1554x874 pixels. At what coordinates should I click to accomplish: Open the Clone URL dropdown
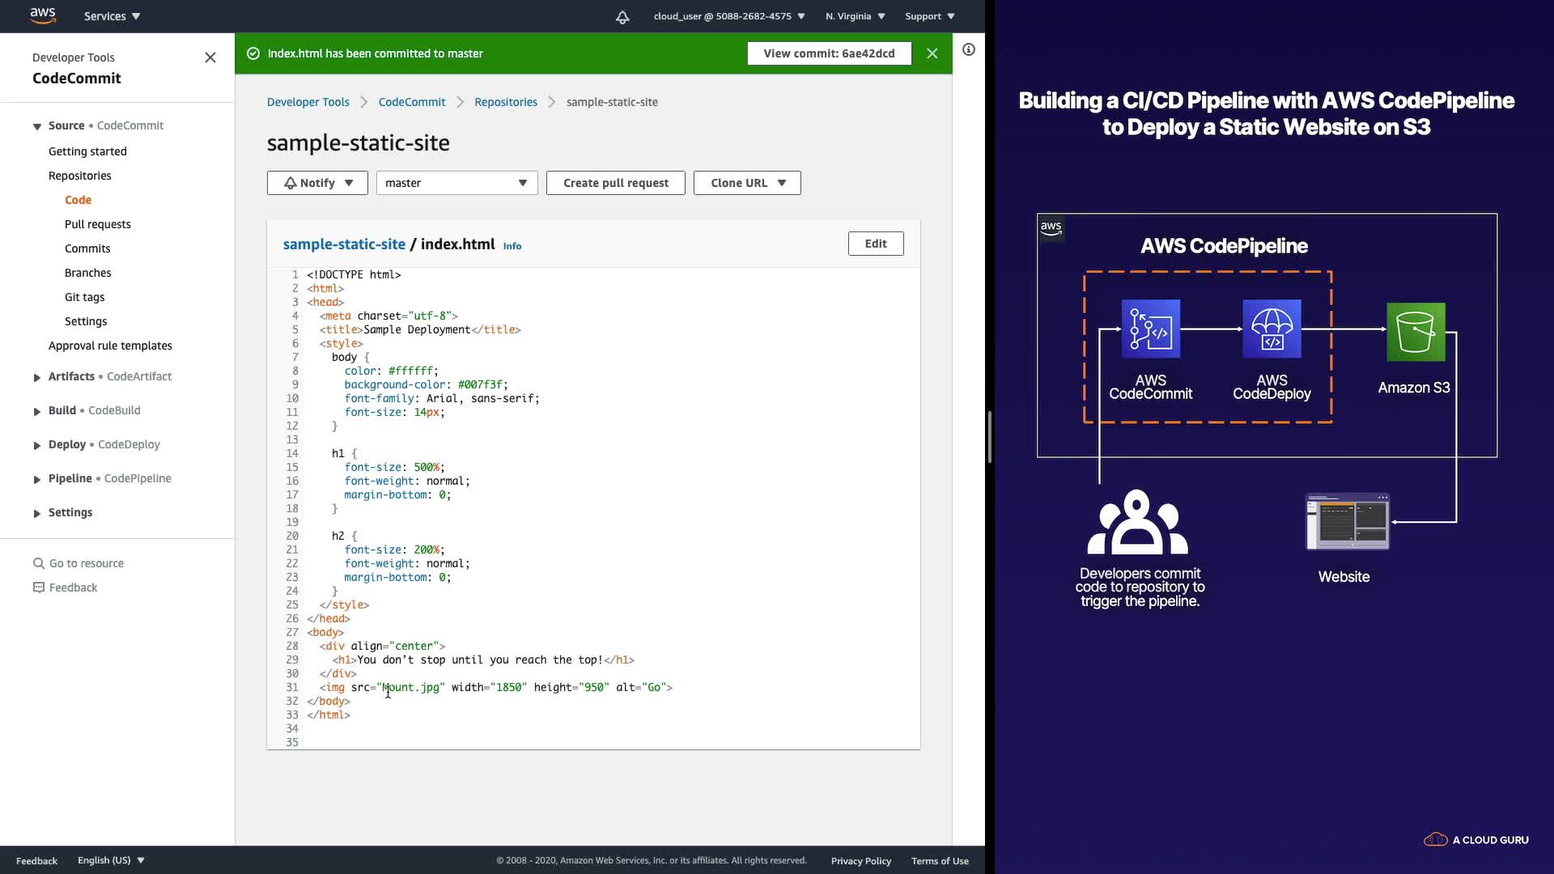point(746,183)
